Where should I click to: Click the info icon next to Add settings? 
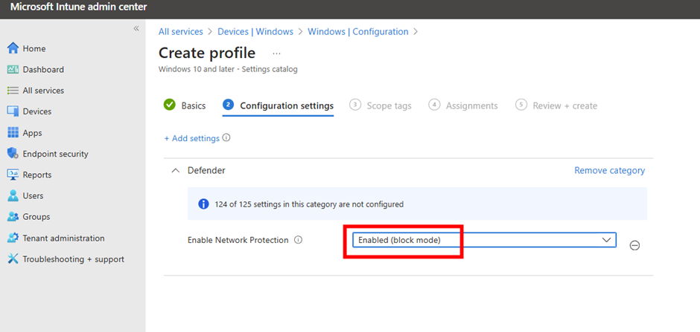226,138
